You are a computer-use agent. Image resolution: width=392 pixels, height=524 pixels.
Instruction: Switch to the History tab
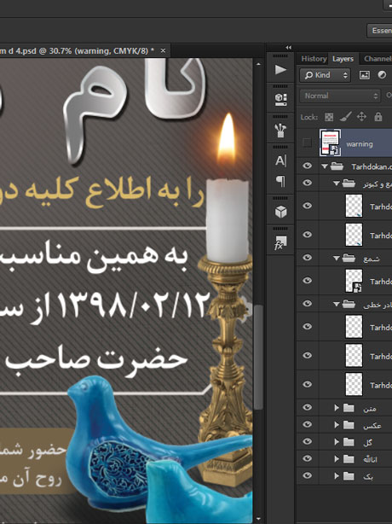point(314,59)
